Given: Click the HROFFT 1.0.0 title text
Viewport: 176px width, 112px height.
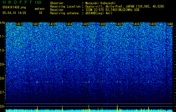Looking at the screenshot, I should point(22,2).
